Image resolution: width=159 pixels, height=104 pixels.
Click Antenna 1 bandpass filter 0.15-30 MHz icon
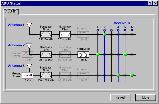click(46, 34)
